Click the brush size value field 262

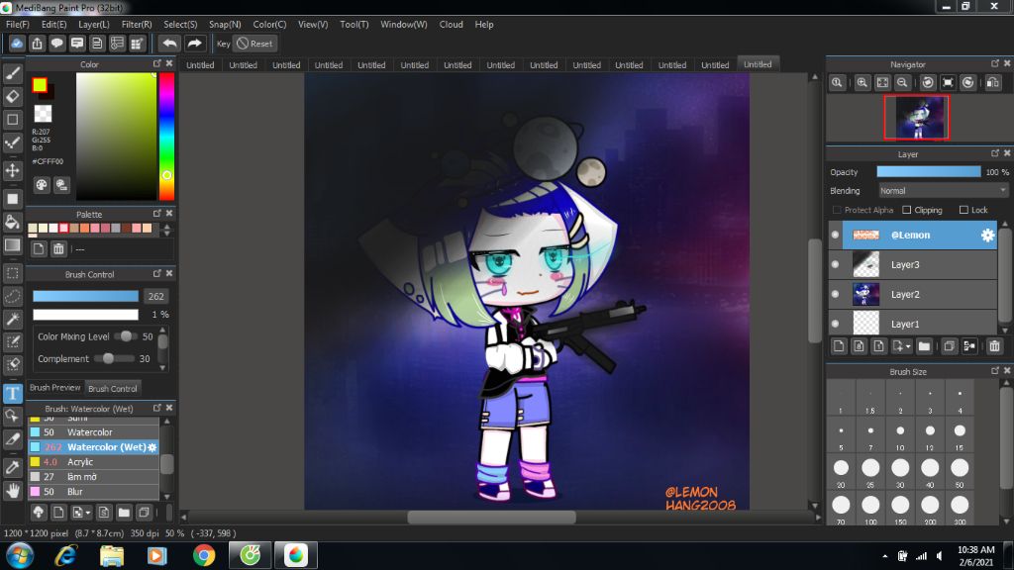point(155,296)
